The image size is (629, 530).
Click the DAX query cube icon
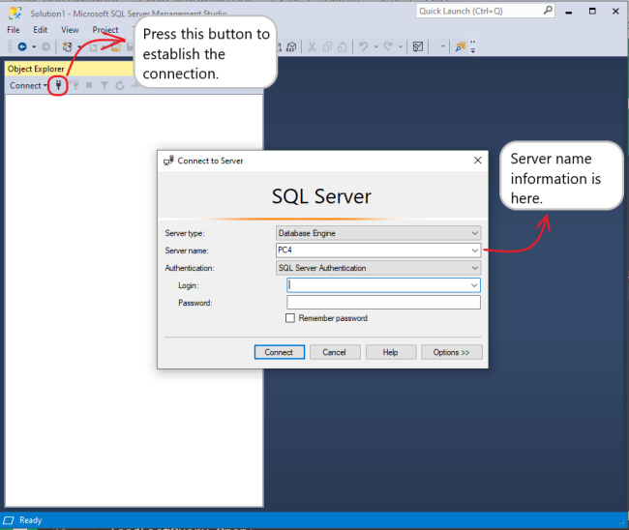click(x=291, y=46)
